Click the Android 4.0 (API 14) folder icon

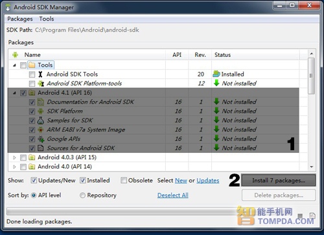tap(32, 167)
